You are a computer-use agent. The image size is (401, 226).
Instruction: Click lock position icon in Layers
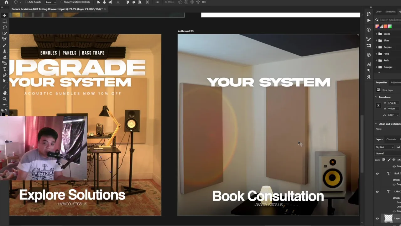[394, 160]
